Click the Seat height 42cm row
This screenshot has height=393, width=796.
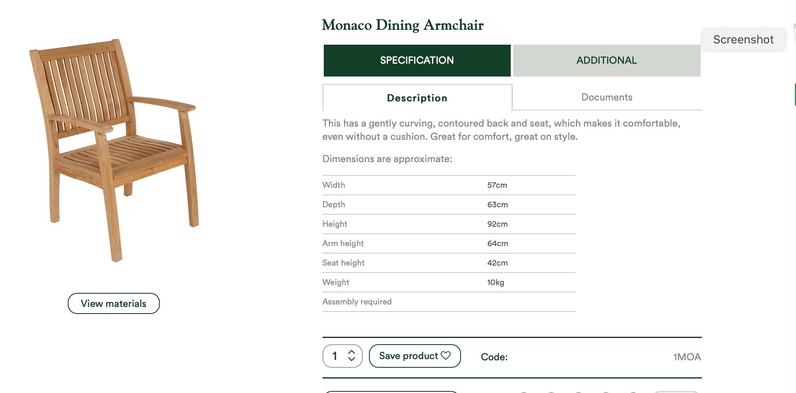point(449,263)
